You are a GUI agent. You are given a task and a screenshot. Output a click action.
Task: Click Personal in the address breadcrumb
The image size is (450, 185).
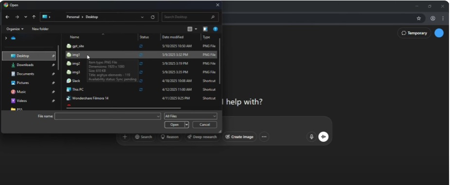[73, 17]
